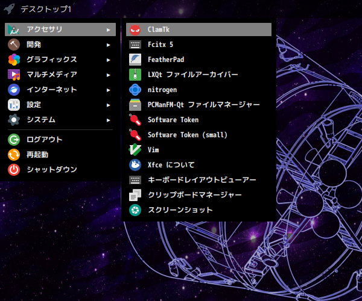The height and width of the screenshot is (301, 362).
Task: Click the 設定 mixer icon
Action: pos(14,105)
